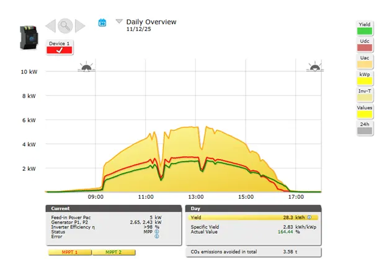The height and width of the screenshot is (279, 387).
Task: Open the Yield info icon
Action: pyautogui.click(x=309, y=217)
